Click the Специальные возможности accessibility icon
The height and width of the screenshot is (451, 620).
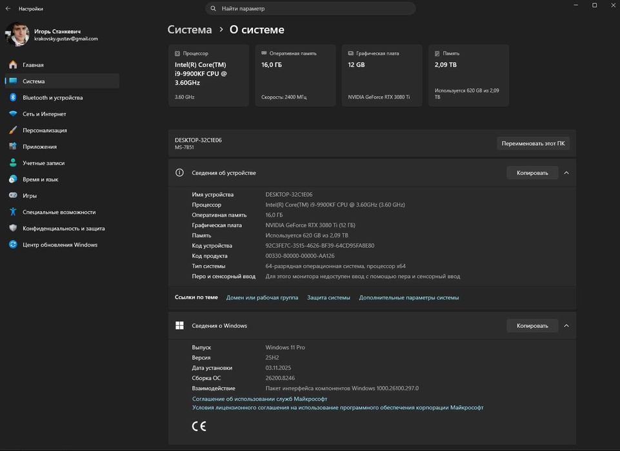pyautogui.click(x=13, y=212)
